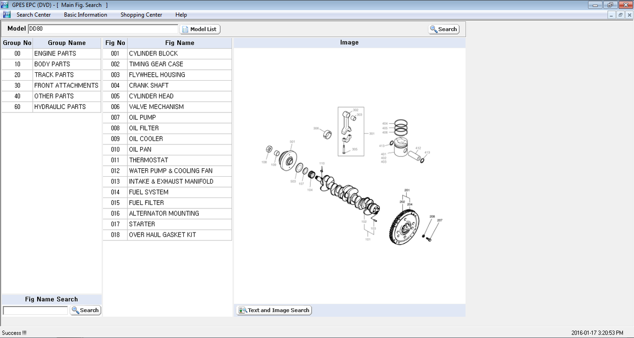This screenshot has height=338, width=634.
Task: Open the Model List button
Action: 200,29
